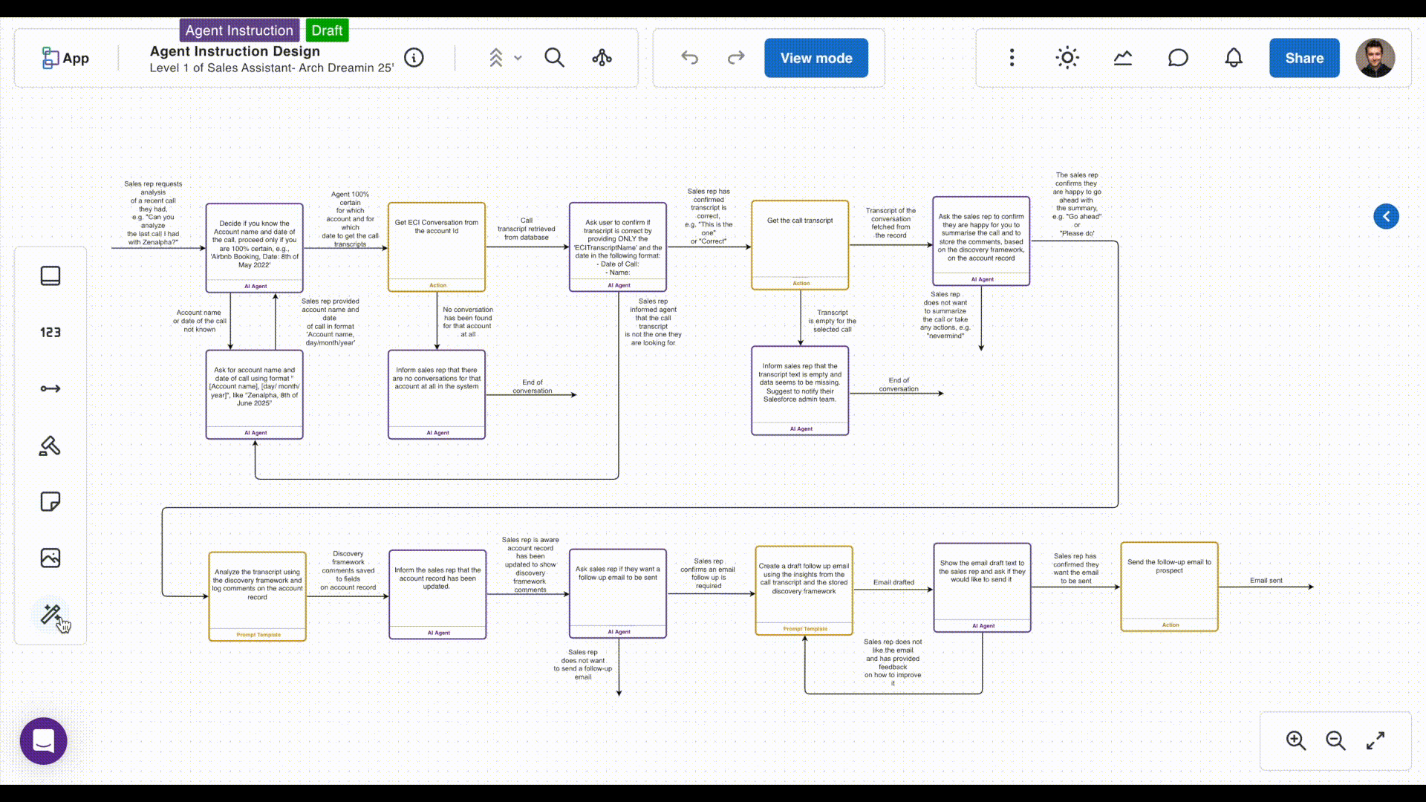Click the magic wand tool in left sidebar
This screenshot has height=802, width=1426.
(50, 614)
